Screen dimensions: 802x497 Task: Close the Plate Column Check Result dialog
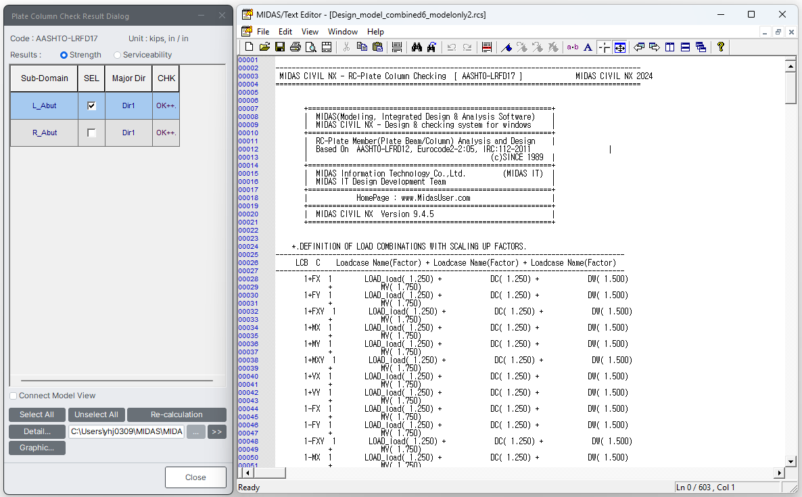click(x=195, y=477)
